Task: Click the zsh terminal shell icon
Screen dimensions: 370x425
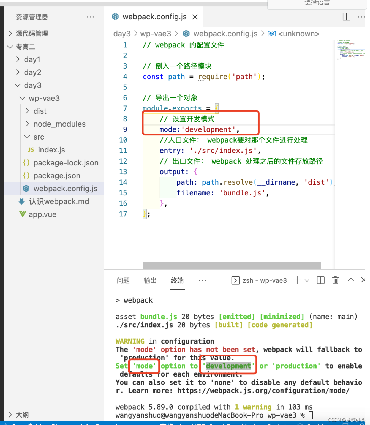Action: point(235,280)
